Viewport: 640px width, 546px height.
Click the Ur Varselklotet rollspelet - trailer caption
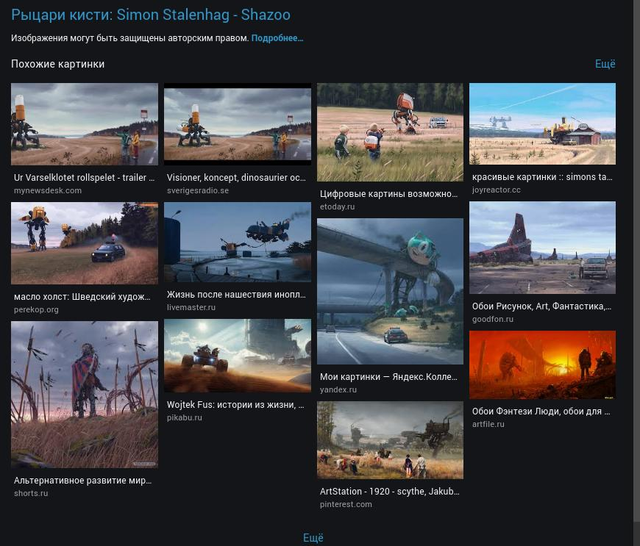(84, 178)
